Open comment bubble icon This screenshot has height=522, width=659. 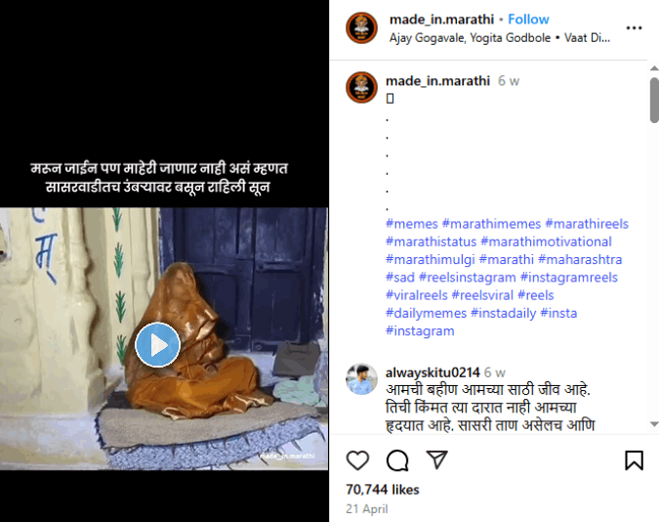pos(397,460)
